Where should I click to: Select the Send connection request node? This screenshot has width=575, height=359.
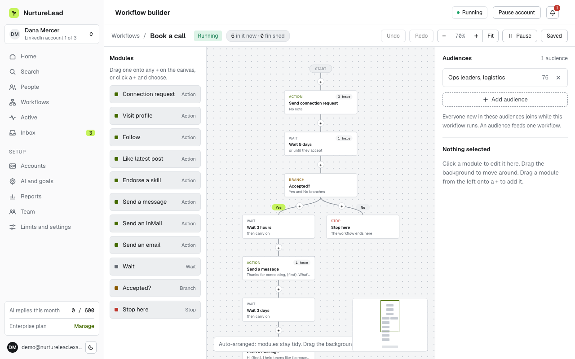321,102
